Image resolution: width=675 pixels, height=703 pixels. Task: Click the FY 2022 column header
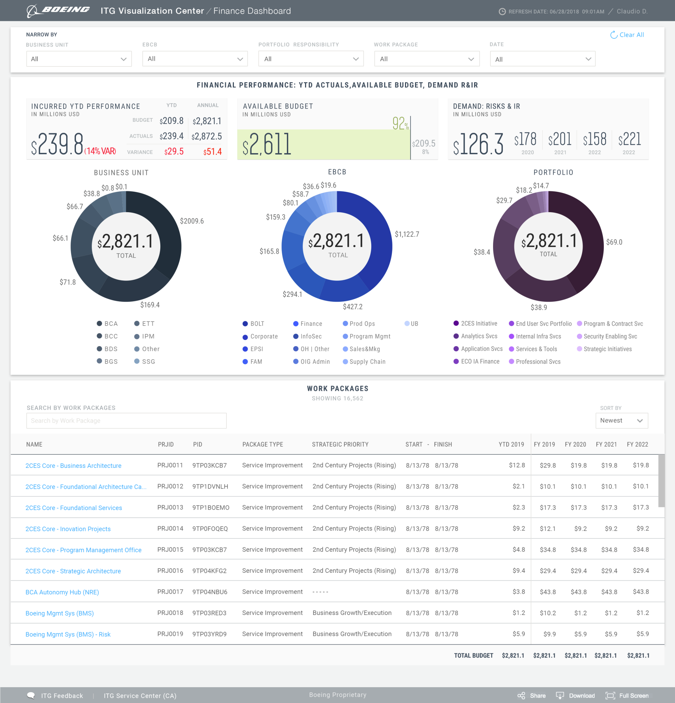[x=637, y=444]
